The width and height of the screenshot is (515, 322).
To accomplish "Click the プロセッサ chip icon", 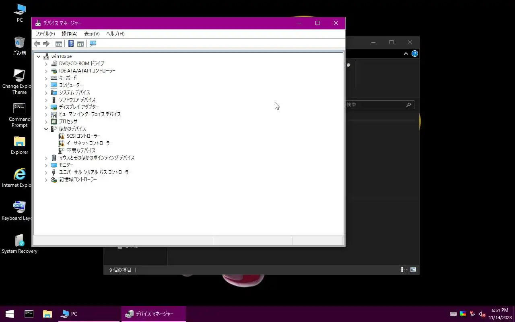I will tap(54, 122).
